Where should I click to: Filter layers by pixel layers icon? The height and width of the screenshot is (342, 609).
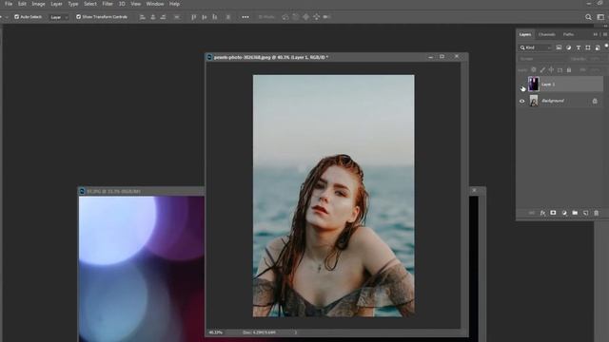[x=559, y=47]
